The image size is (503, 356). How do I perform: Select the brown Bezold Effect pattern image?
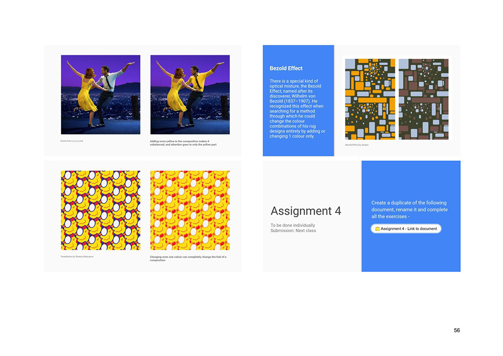point(424,99)
